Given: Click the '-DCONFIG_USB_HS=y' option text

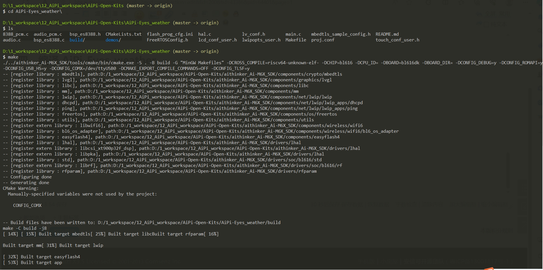Looking at the screenshot, I should [25, 68].
